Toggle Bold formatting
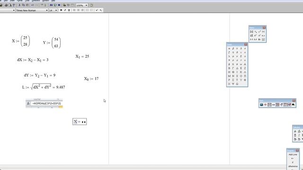Screen dimensions: 303x170 tap(61, 10)
